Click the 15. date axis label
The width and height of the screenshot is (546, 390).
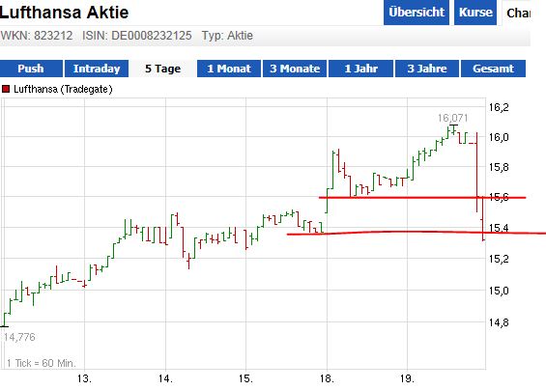click(x=245, y=378)
